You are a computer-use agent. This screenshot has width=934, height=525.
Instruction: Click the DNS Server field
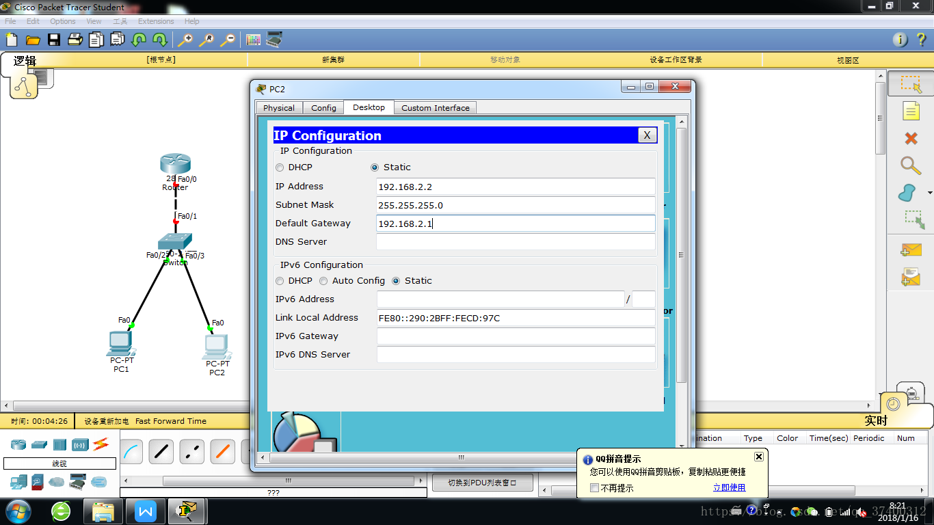516,242
